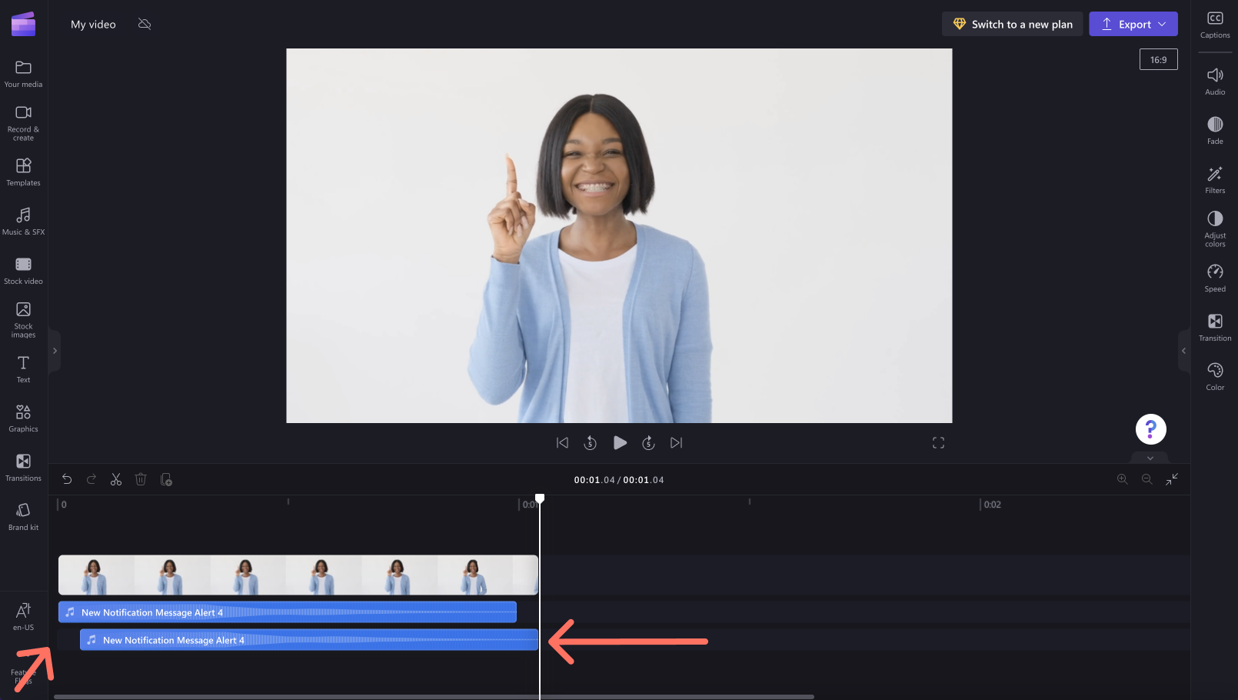
Task: Expand the left media panel
Action: pyautogui.click(x=55, y=350)
